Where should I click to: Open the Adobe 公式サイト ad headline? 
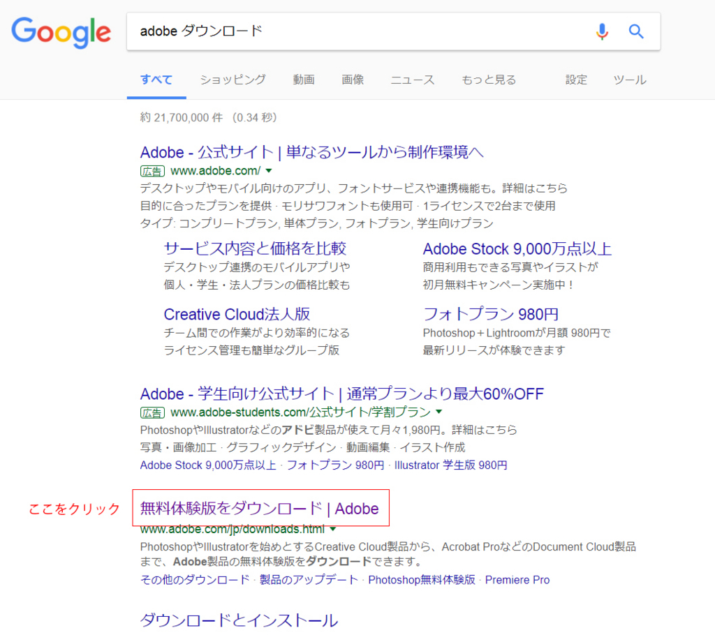(x=312, y=152)
